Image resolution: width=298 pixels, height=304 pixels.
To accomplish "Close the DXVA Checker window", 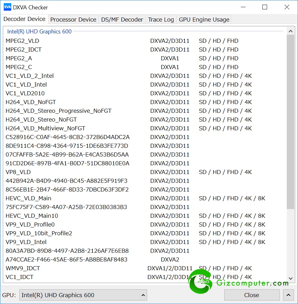I will tap(287, 7).
